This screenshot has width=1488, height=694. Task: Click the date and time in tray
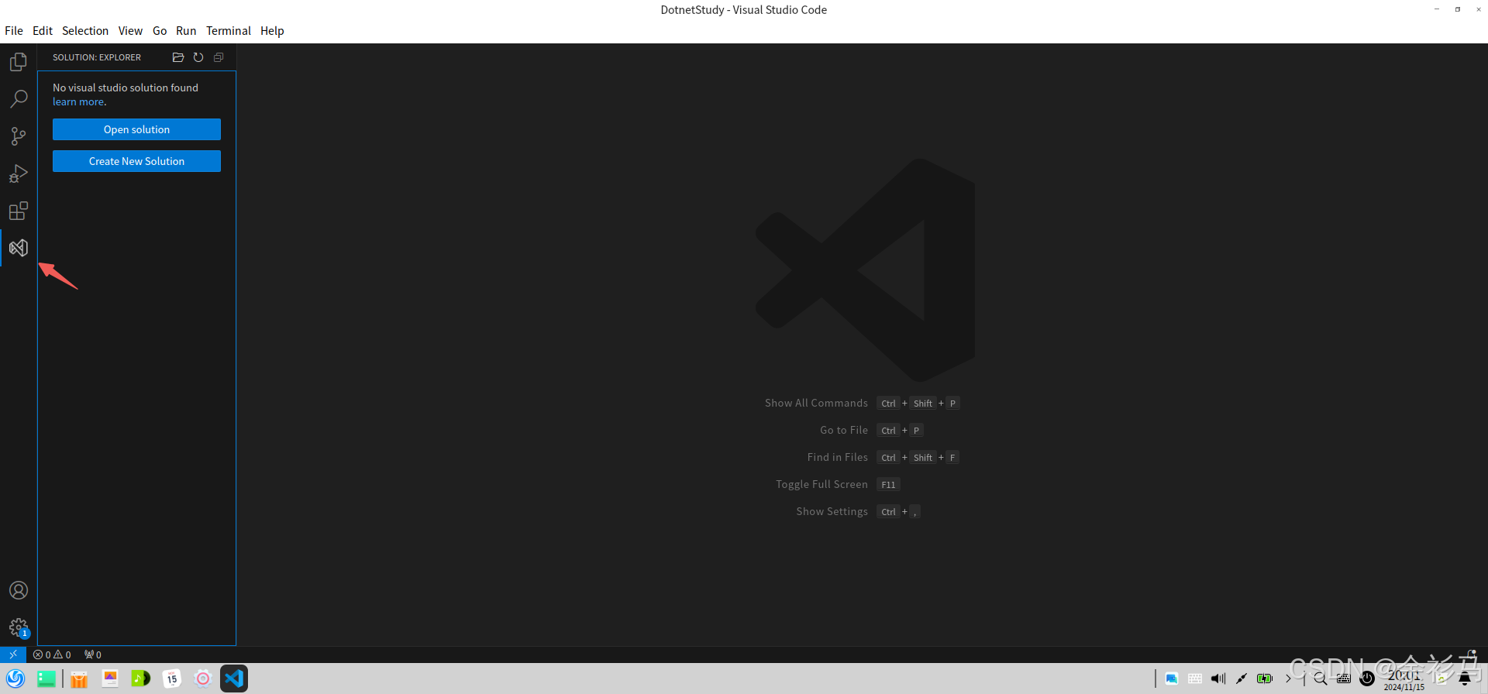[1404, 680]
